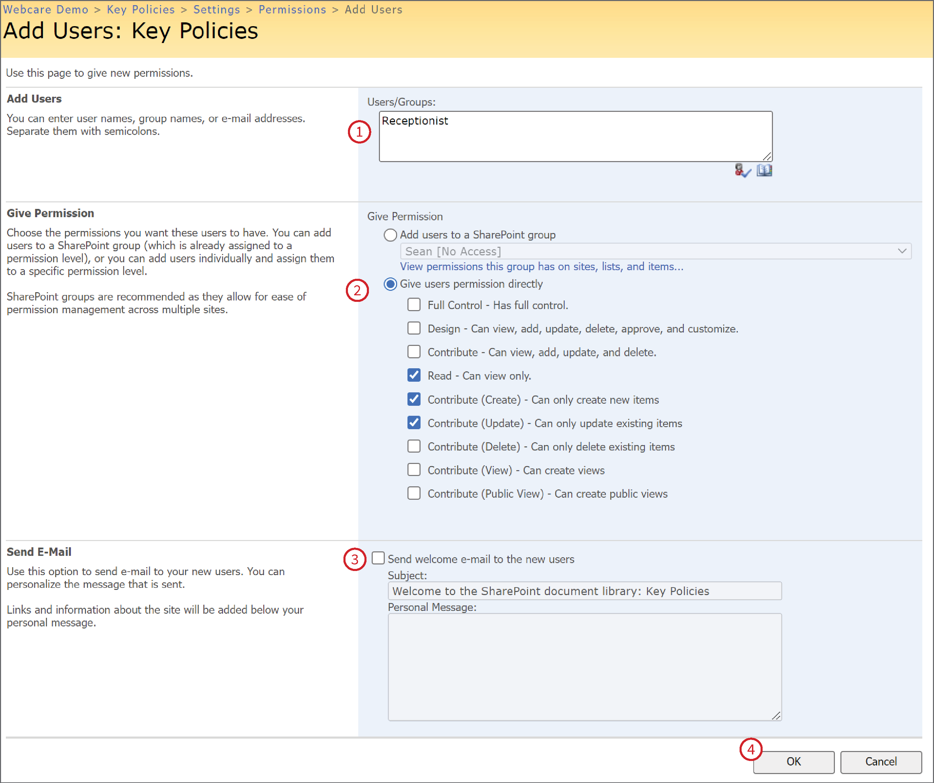Viewport: 934px width, 783px height.
Task: Click the 'Add Users: Key Policies' title
Action: [130, 31]
